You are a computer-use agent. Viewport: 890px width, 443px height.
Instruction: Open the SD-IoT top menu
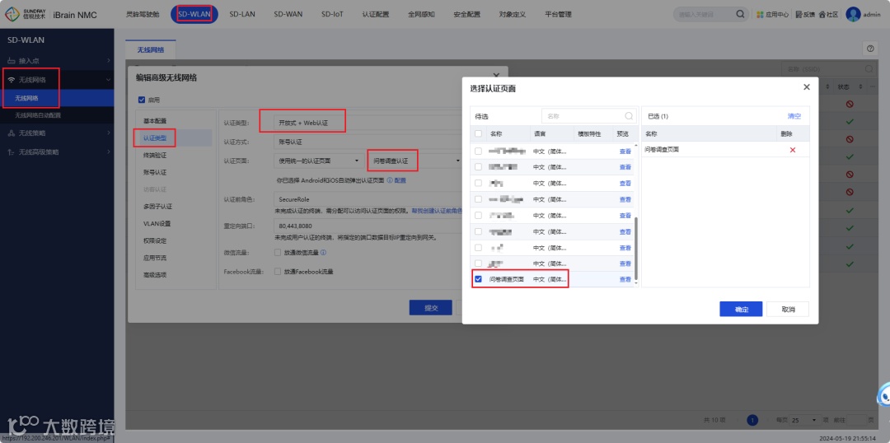coord(332,15)
